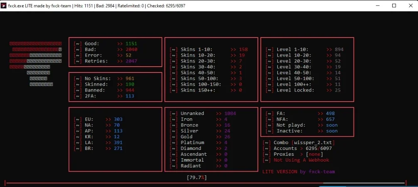Select the Good value 1151

click(x=131, y=43)
